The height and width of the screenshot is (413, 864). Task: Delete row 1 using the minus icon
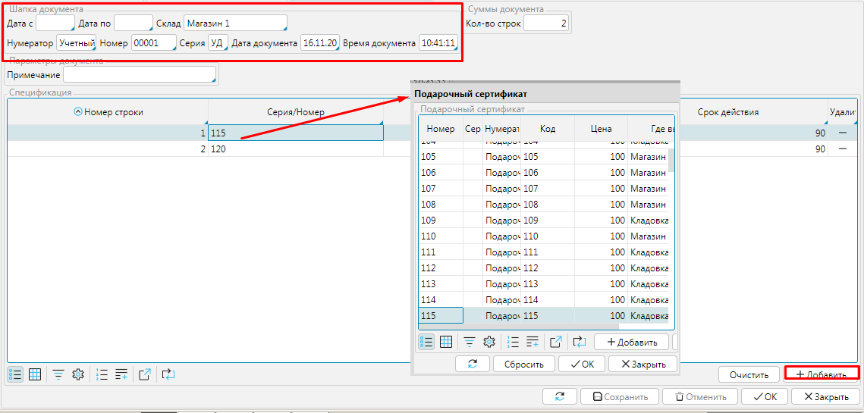pyautogui.click(x=843, y=133)
